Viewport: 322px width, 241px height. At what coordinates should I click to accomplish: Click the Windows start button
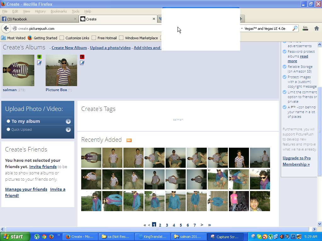click(15, 237)
